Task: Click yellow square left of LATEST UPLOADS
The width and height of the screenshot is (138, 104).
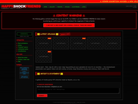Action: [38, 34]
